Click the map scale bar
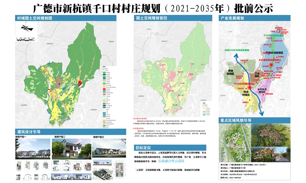306x183 pixels. click(26, 40)
